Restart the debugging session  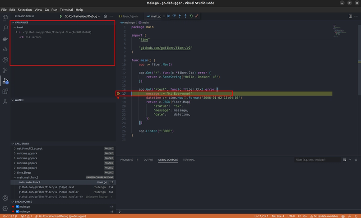191,16
